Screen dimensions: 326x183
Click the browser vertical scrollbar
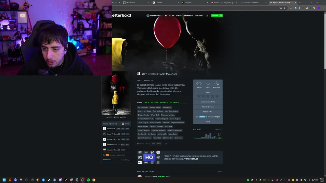tap(325, 41)
